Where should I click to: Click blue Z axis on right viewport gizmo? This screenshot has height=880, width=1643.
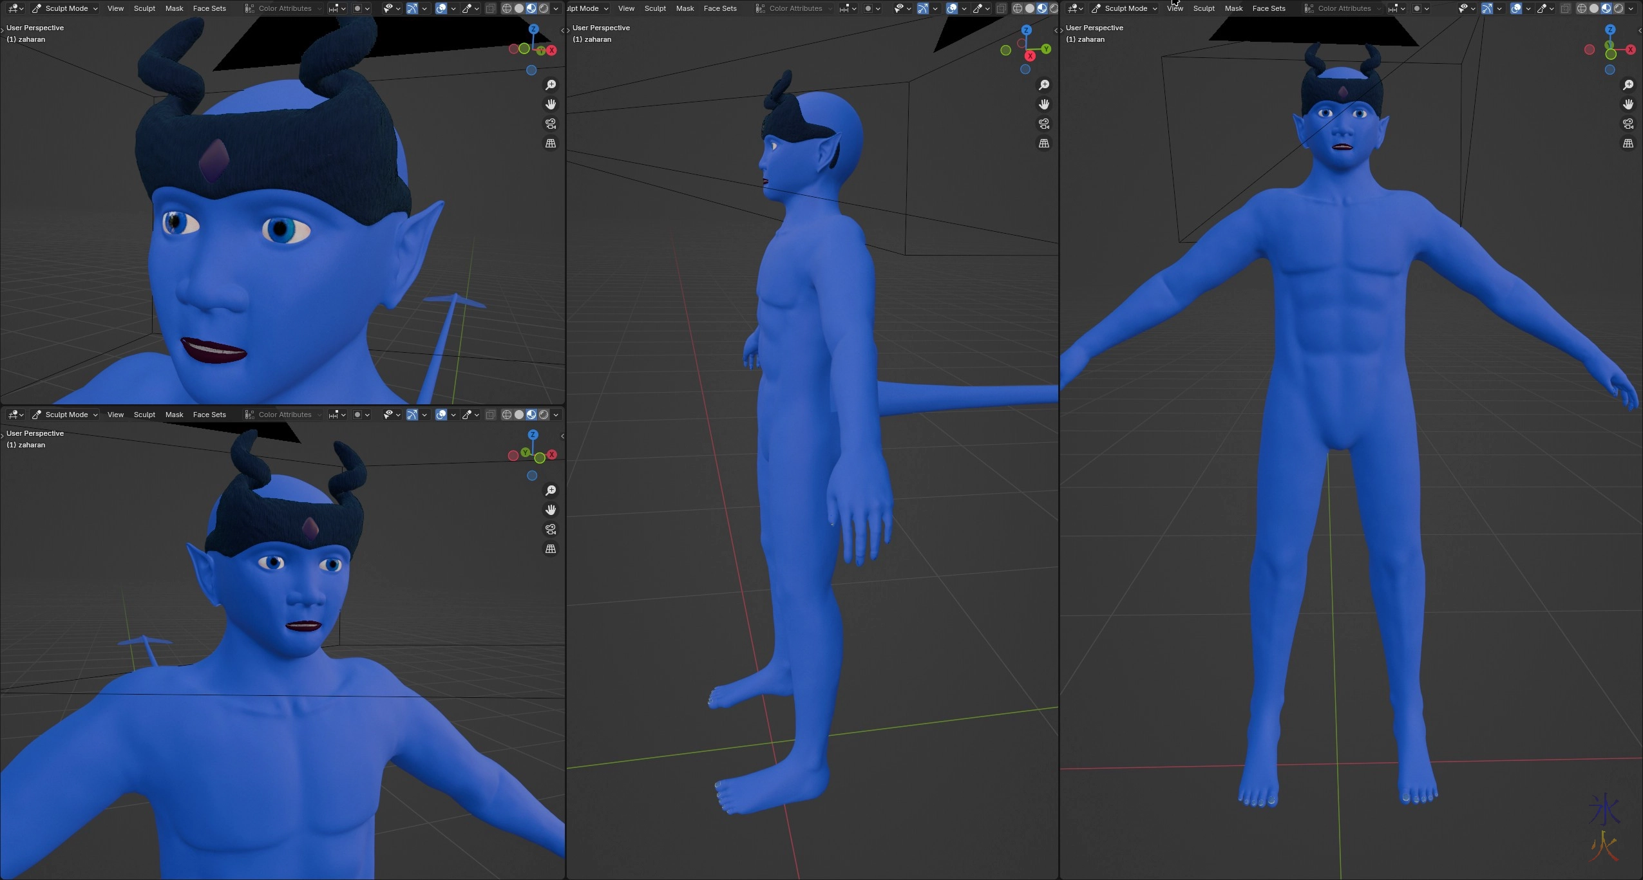1610,30
